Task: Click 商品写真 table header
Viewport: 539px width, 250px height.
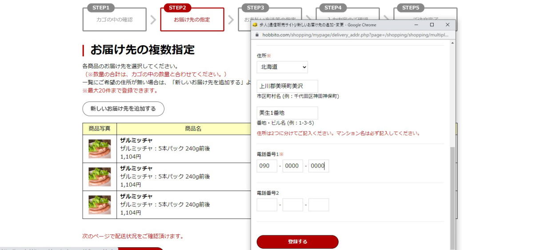Action: [100, 129]
